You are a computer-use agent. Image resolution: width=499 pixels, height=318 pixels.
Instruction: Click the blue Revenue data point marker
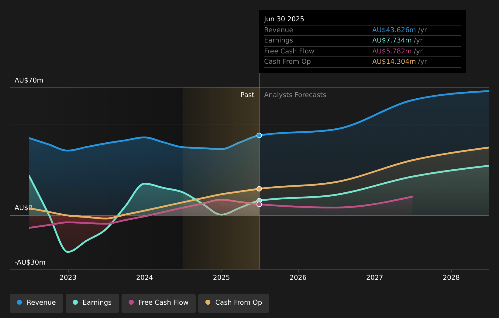[x=259, y=135]
